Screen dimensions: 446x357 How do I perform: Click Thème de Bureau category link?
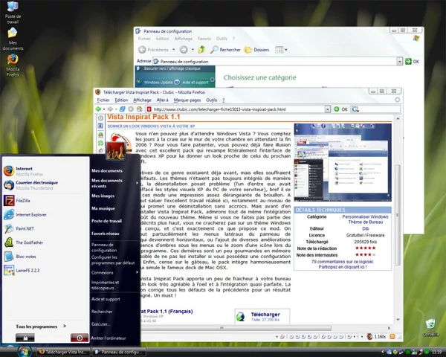366,222
